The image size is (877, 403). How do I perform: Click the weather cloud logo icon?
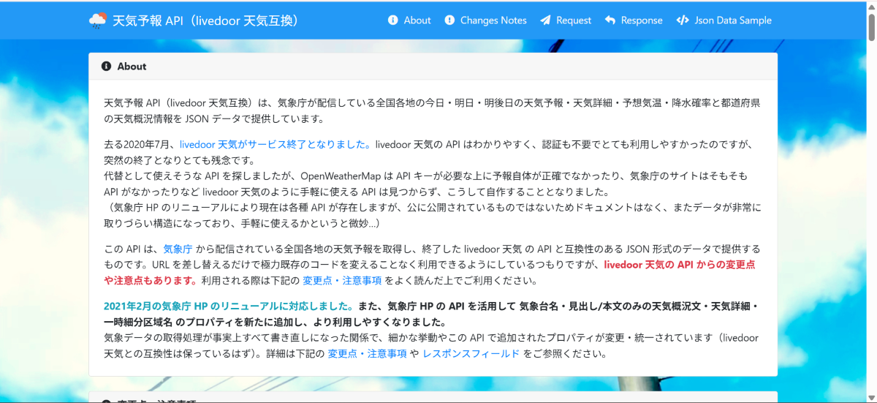[x=97, y=20]
